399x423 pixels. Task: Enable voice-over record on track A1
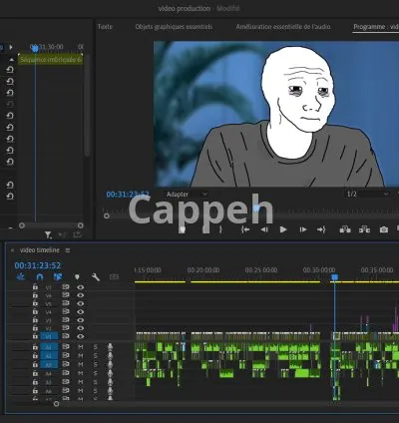coord(110,347)
